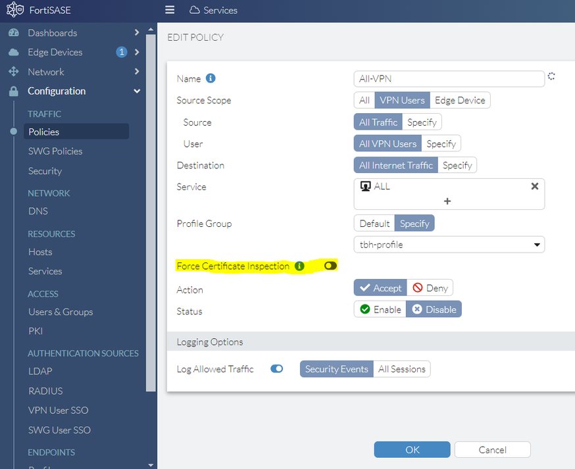Viewport: 575px width, 469px height.
Task: Open VPN User SSO in sidebar
Action: 59,410
